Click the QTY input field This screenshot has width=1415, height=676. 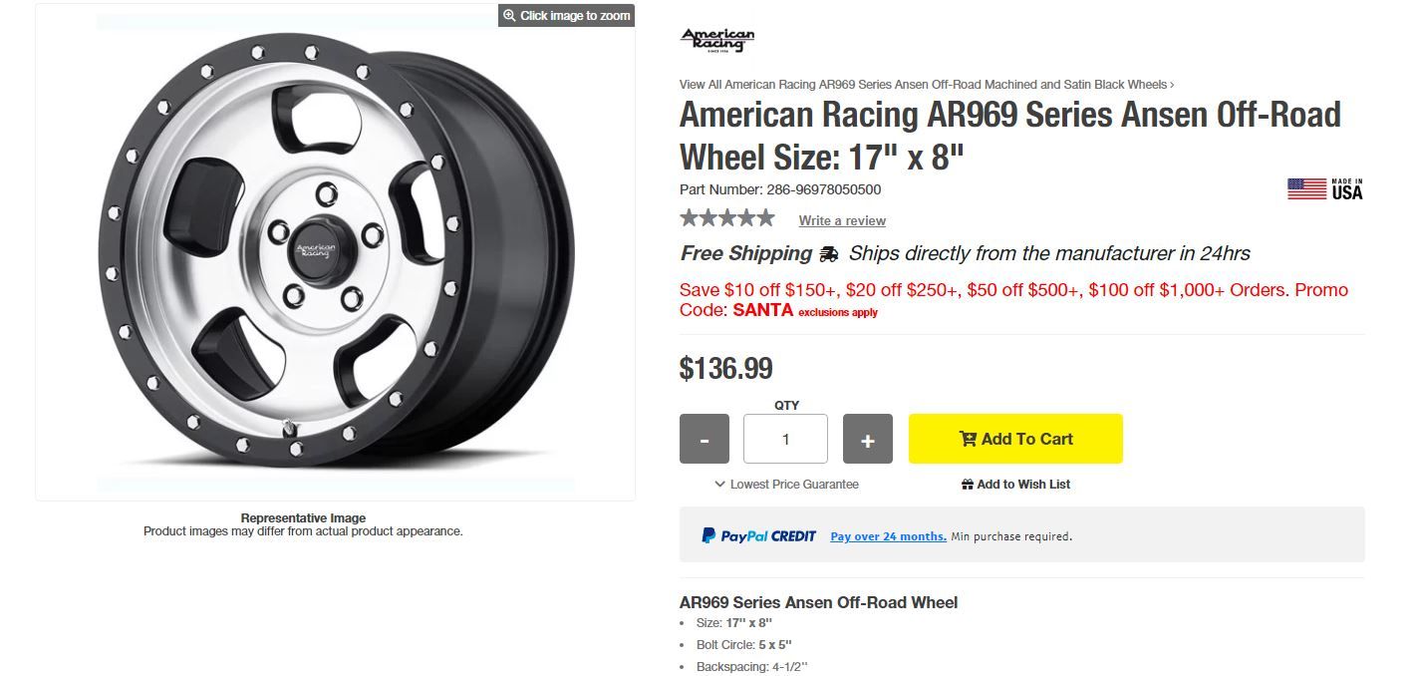(785, 439)
